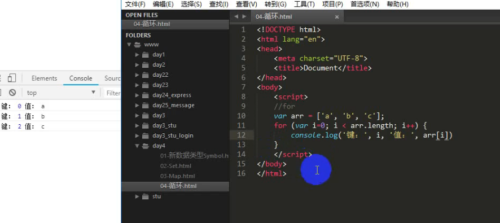Click line number 10 in the gutter
The width and height of the screenshot is (500, 223).
[x=241, y=116]
